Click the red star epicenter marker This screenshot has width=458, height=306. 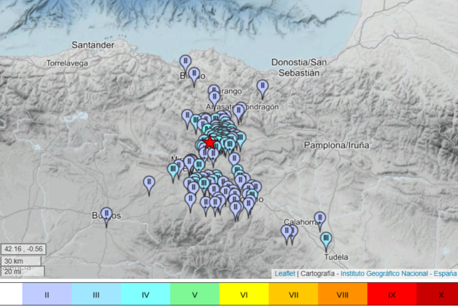tap(210, 143)
